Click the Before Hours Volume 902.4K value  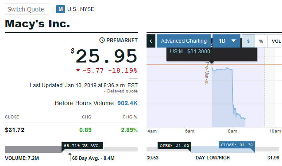coord(127,103)
